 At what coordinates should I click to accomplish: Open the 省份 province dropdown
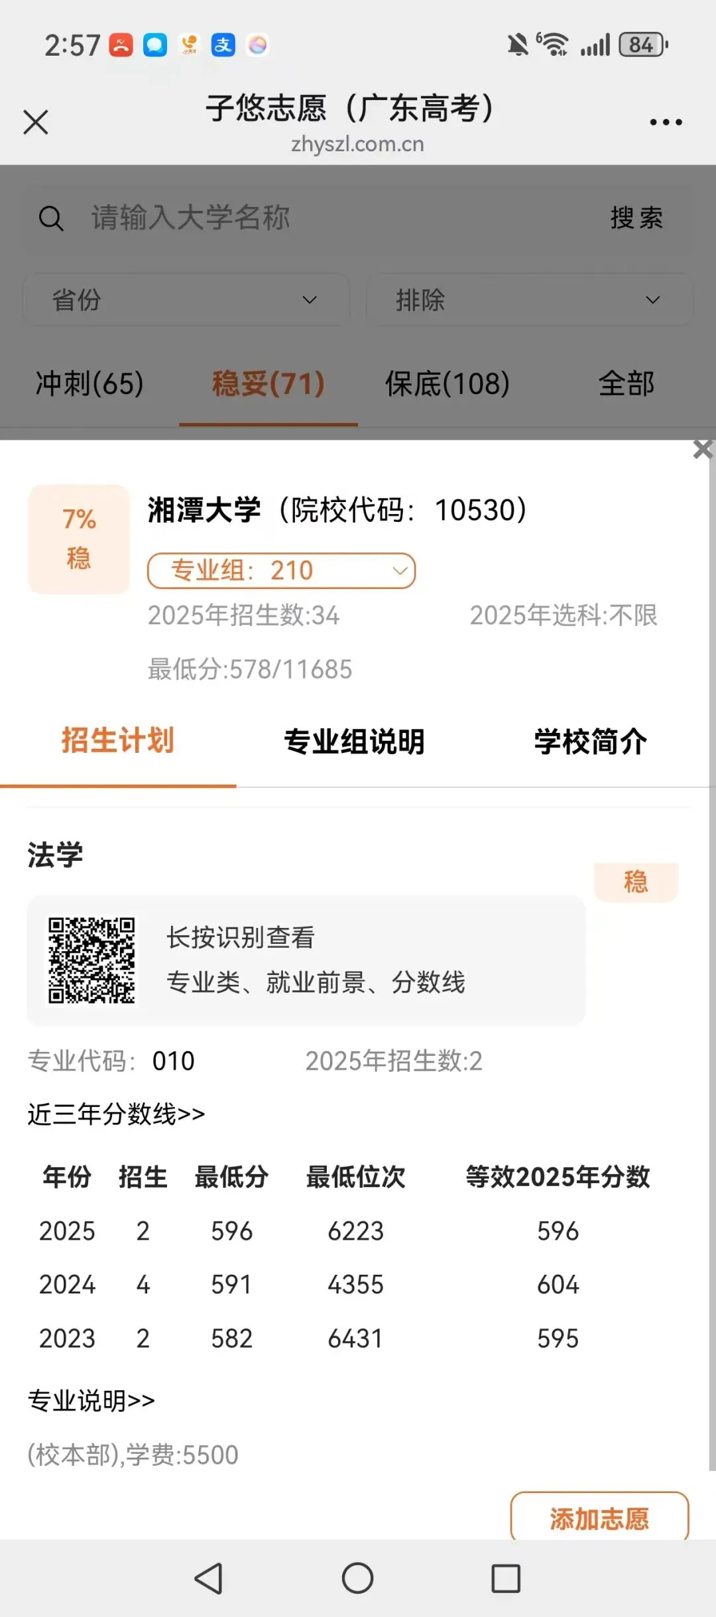pos(186,300)
